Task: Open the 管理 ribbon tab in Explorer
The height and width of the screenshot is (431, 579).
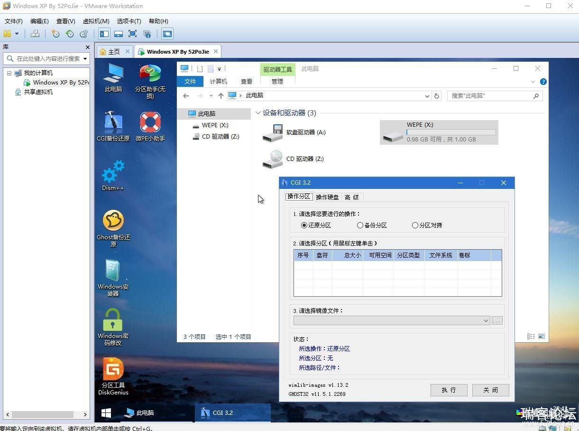Action: coord(277,82)
